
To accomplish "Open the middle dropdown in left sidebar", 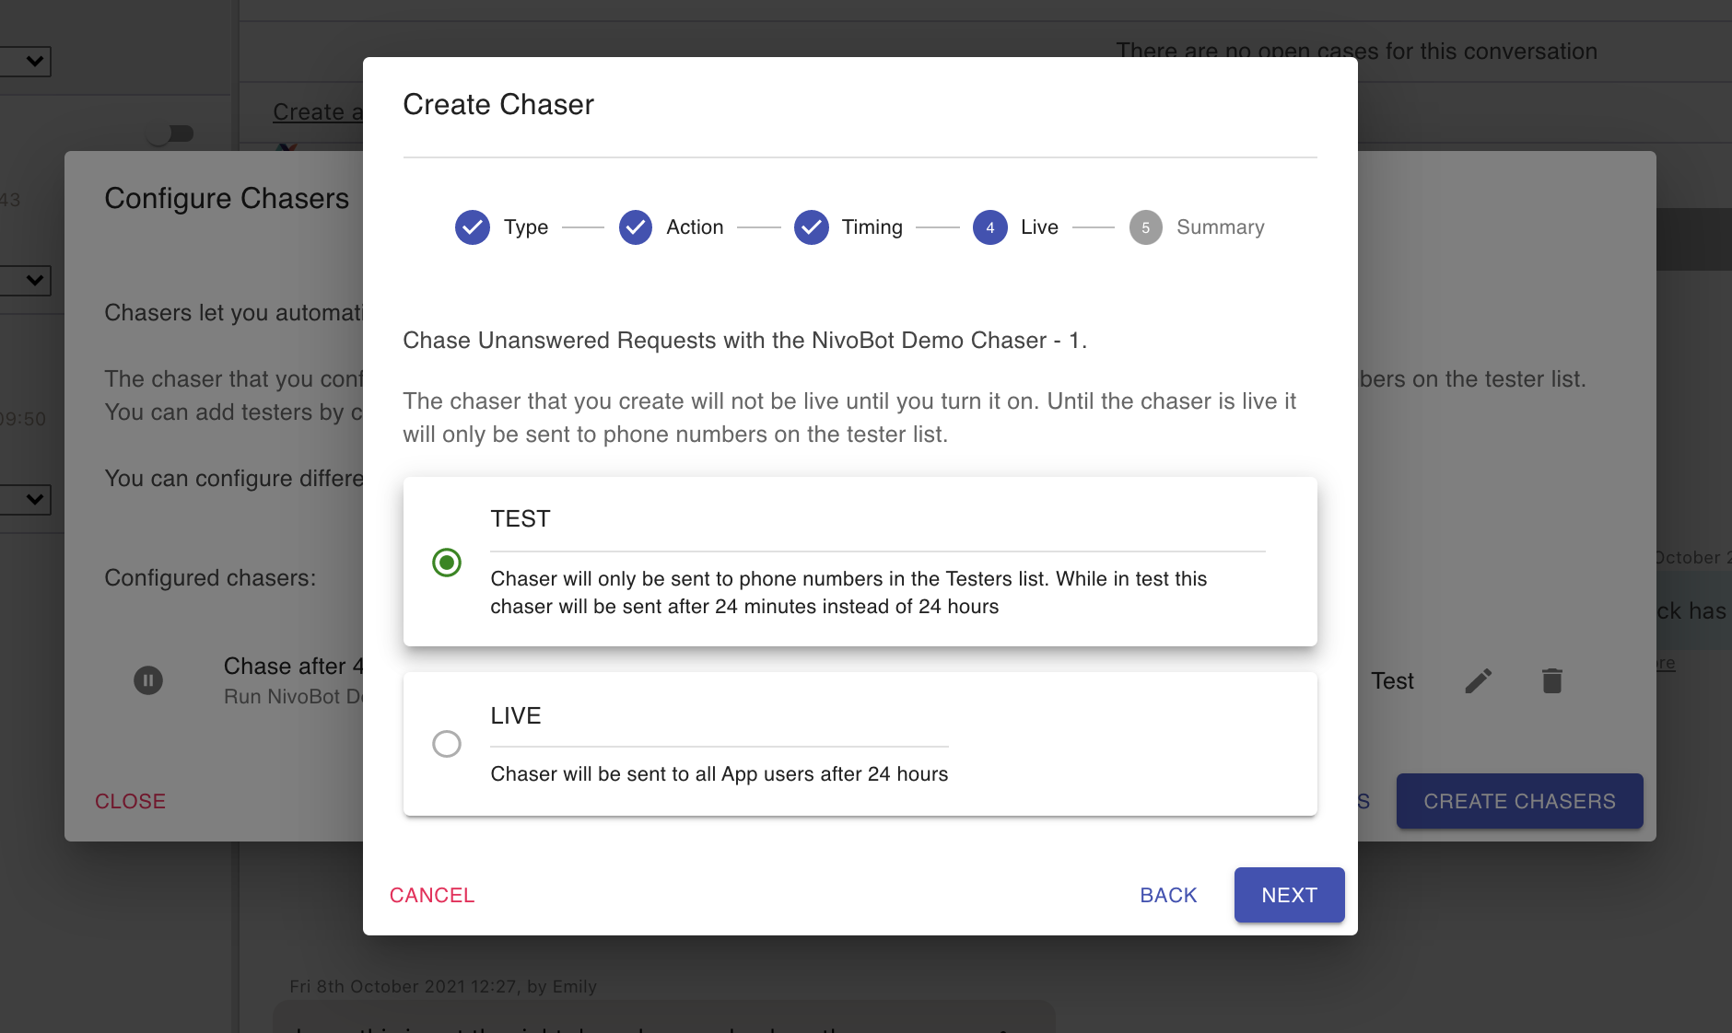I will (28, 280).
